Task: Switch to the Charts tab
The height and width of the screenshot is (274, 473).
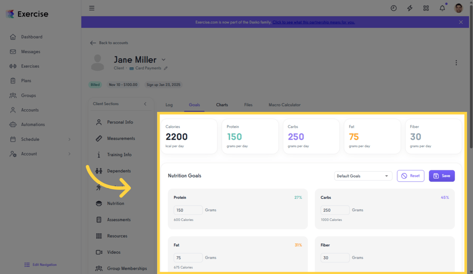Action: pos(222,105)
